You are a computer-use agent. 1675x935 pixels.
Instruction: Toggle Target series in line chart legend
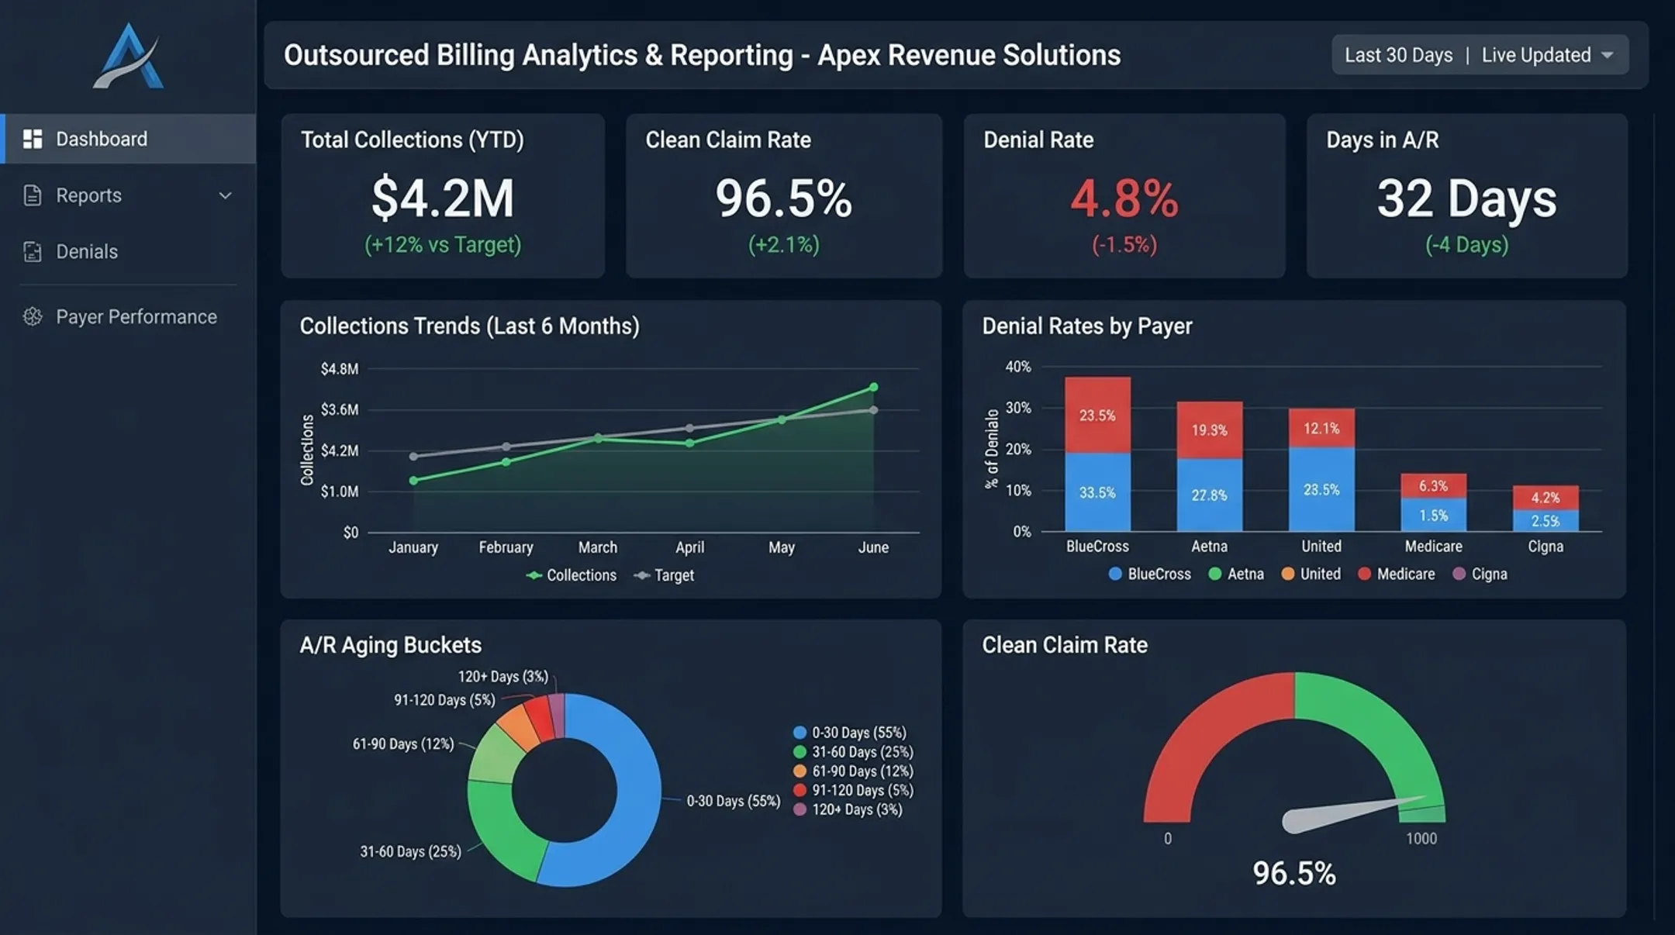click(664, 575)
